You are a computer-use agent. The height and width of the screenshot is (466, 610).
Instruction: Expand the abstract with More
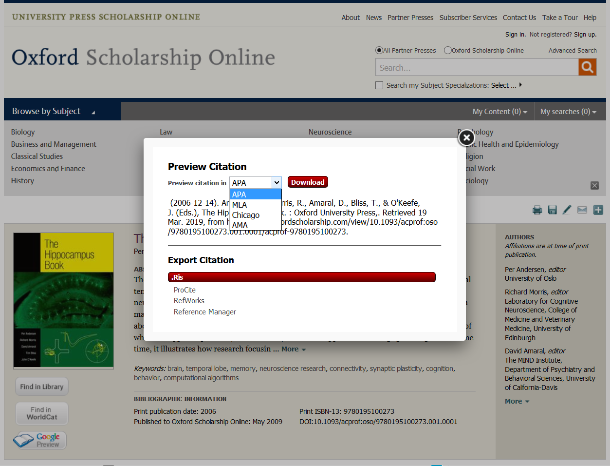pyautogui.click(x=294, y=349)
